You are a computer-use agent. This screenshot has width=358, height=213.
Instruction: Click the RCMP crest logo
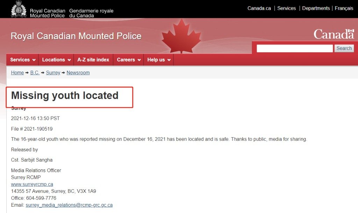point(19,9)
